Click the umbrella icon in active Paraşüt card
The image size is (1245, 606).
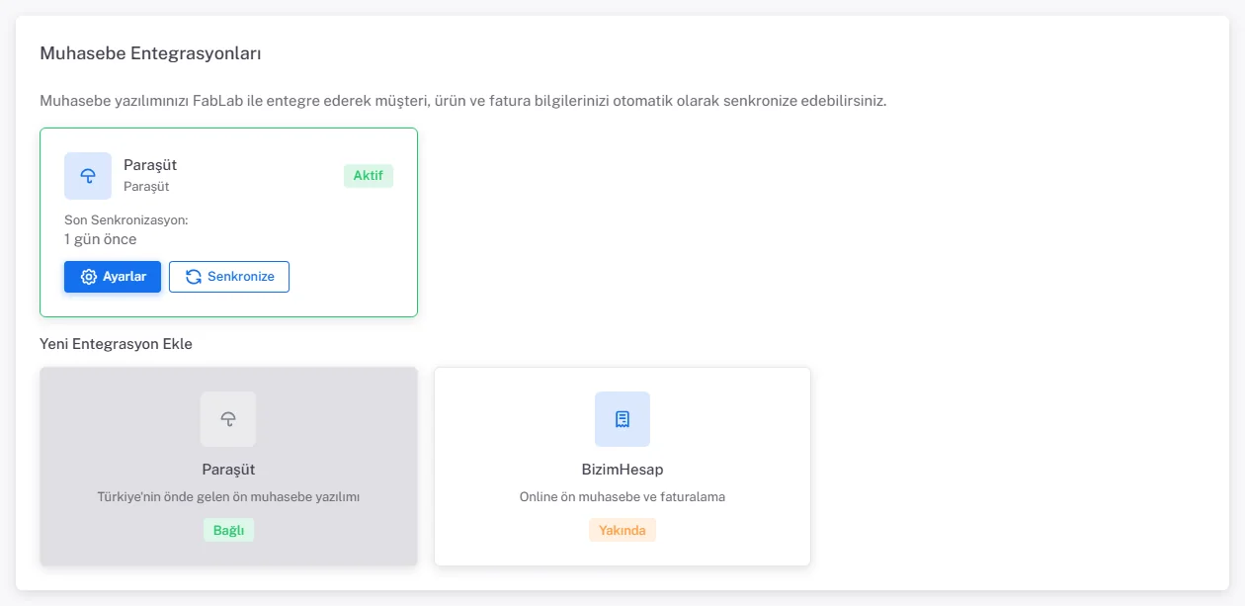[88, 176]
